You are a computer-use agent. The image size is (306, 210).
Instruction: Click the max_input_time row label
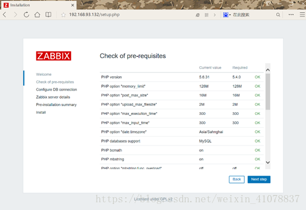coord(125,123)
